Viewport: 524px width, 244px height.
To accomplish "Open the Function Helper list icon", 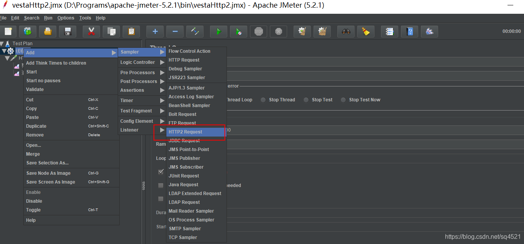I will pos(389,31).
